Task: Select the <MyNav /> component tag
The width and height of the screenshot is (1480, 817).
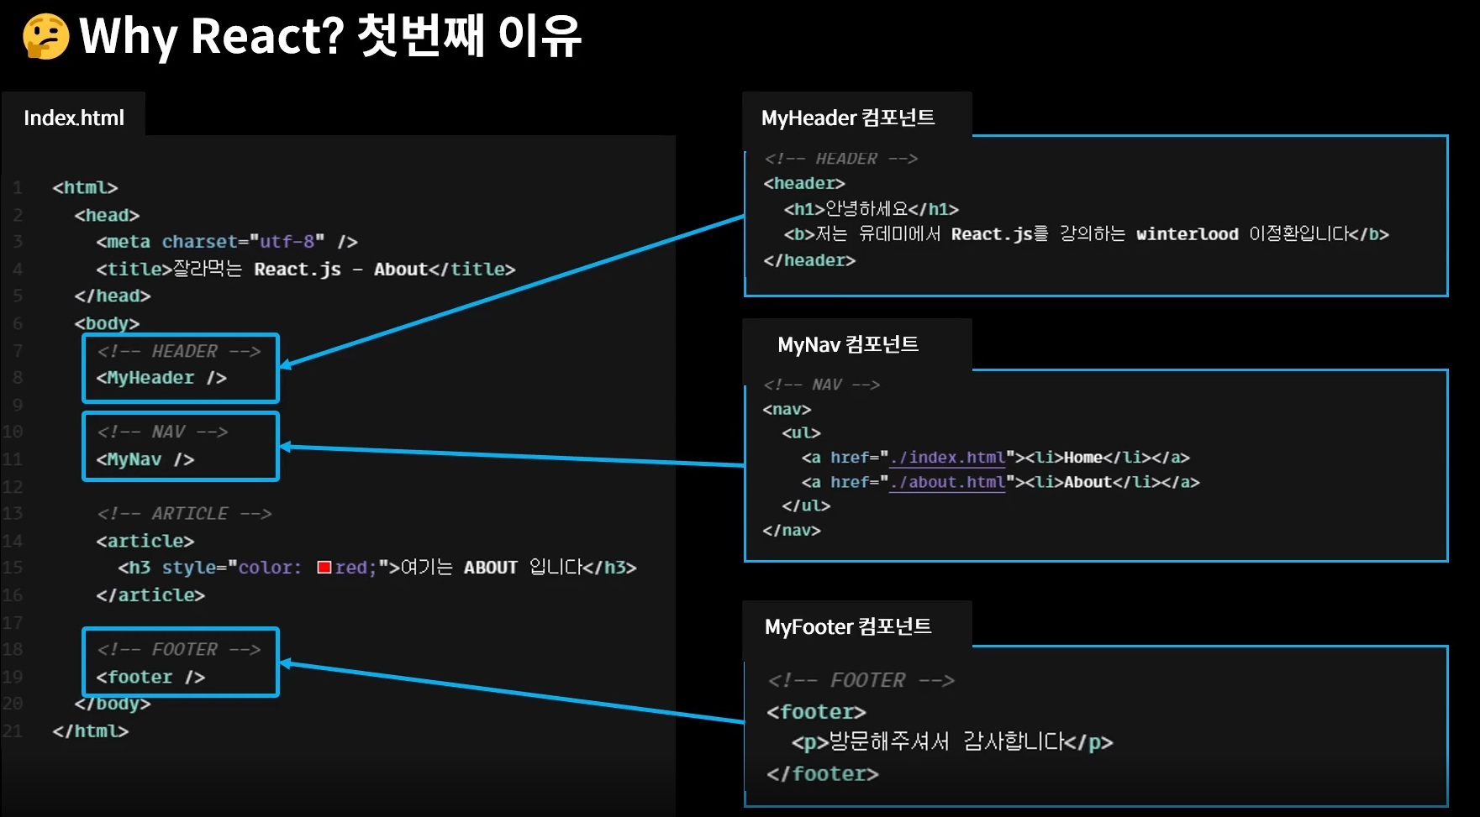Action: point(145,459)
